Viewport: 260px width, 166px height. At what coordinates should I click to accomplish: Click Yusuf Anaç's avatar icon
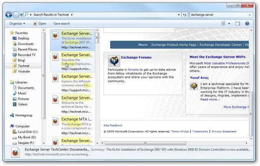coord(194,86)
